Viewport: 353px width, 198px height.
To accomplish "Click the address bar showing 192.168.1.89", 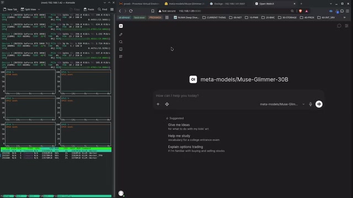I will [x=234, y=11].
